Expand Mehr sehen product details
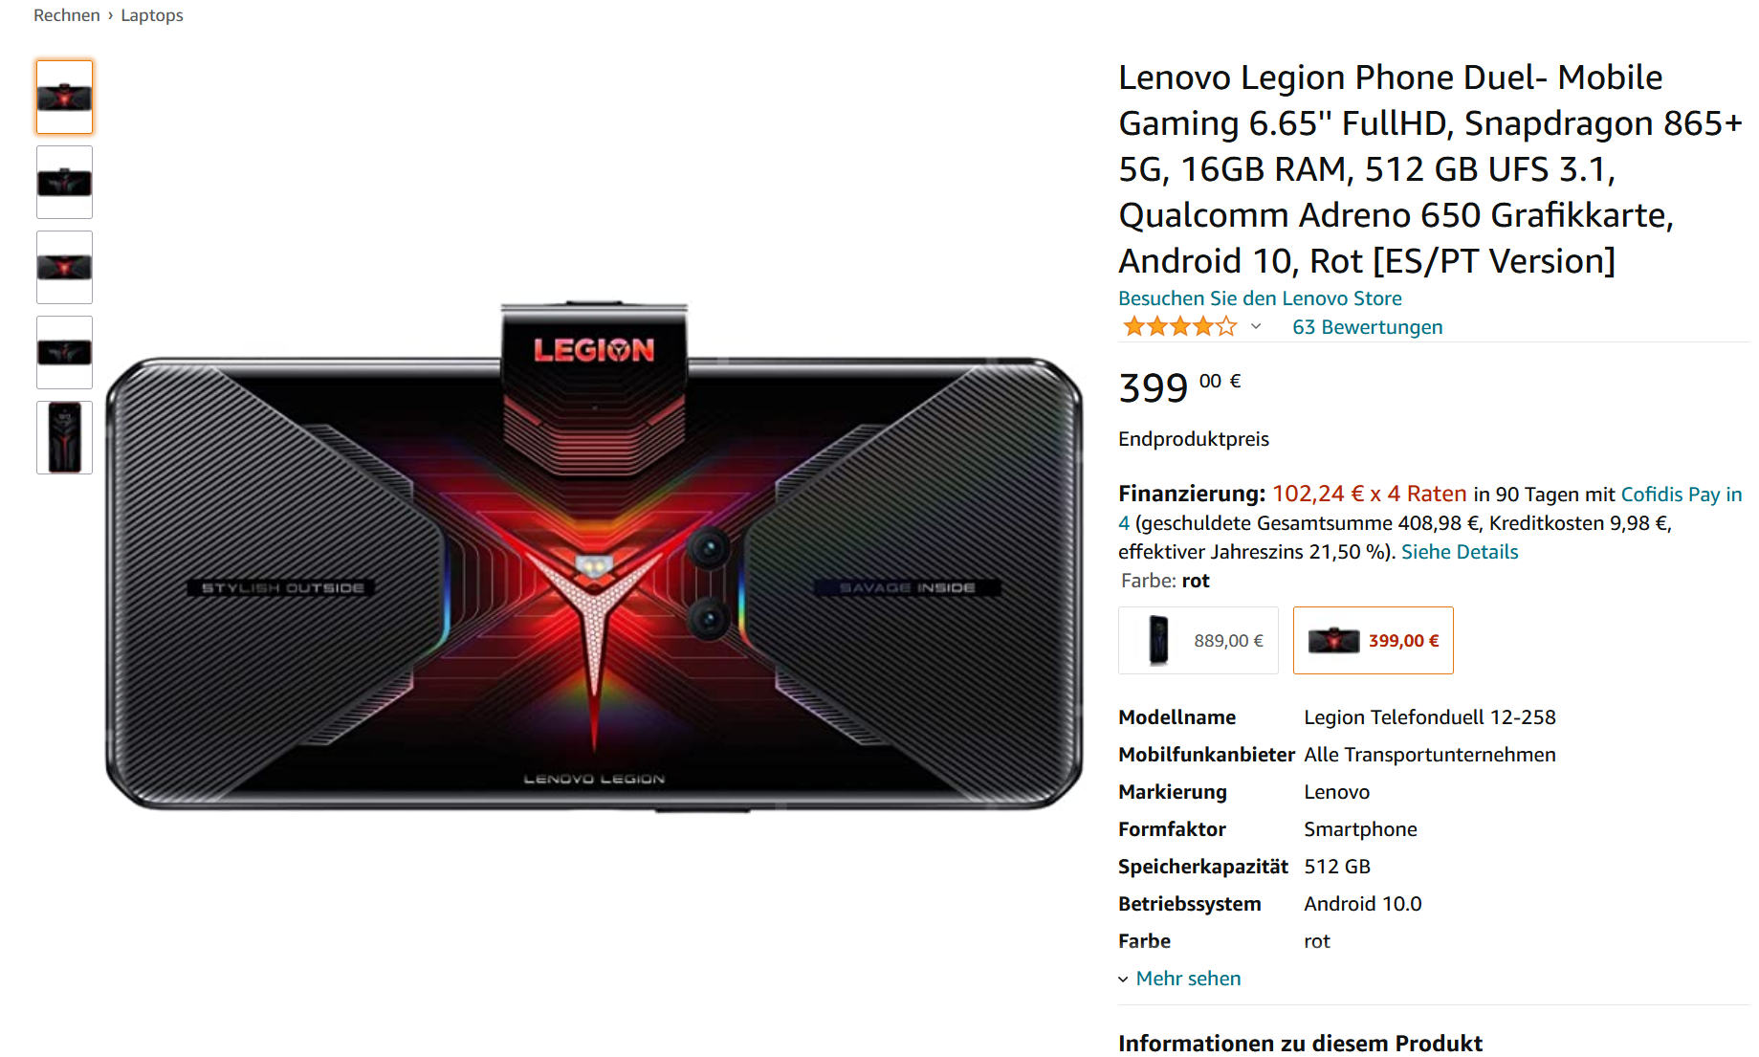Screen dimensions: 1759x1057 (x=1188, y=979)
